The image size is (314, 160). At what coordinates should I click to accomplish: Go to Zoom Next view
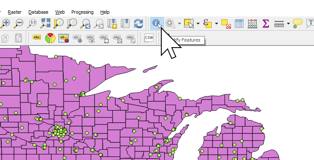coord(99,24)
